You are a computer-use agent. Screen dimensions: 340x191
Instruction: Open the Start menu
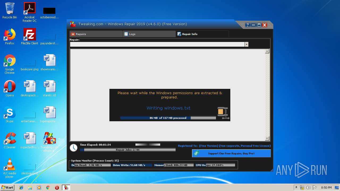[7, 187]
